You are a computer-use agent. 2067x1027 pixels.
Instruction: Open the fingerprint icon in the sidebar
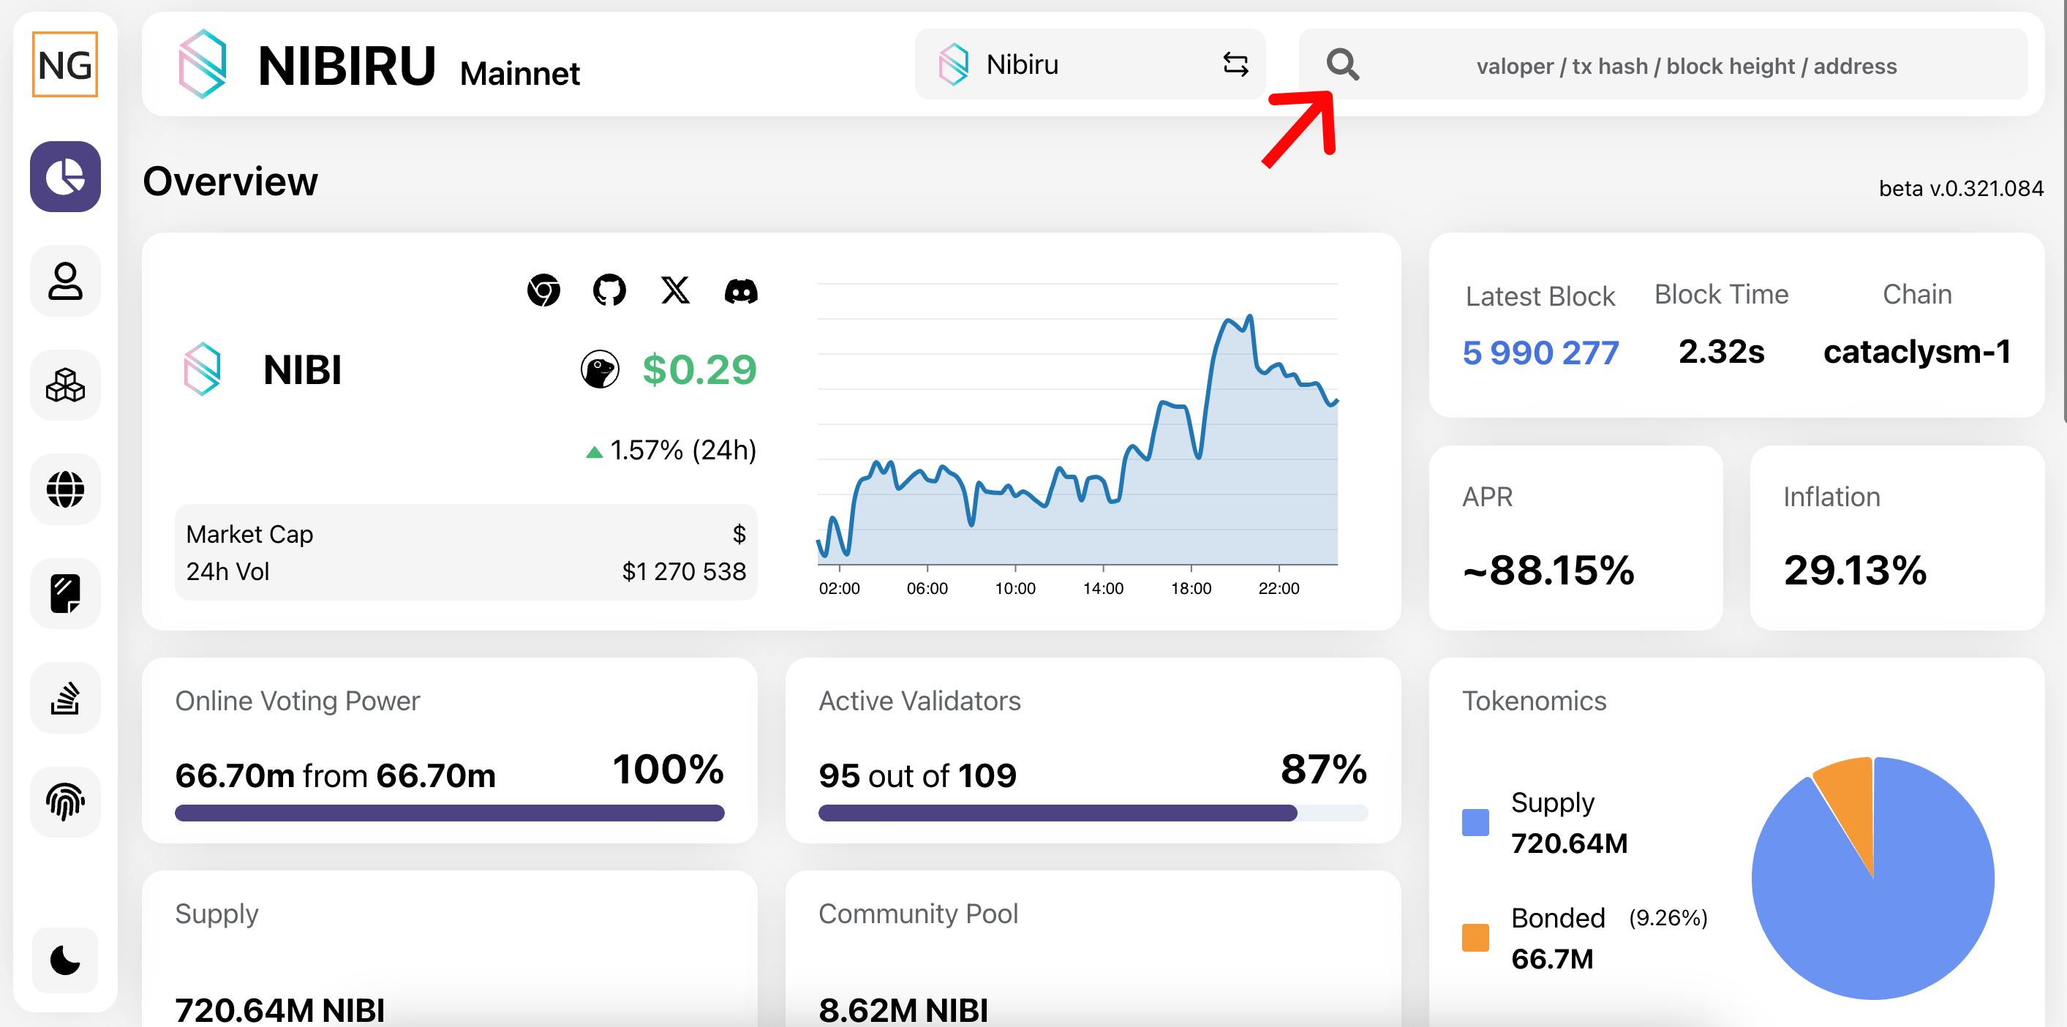(x=65, y=802)
